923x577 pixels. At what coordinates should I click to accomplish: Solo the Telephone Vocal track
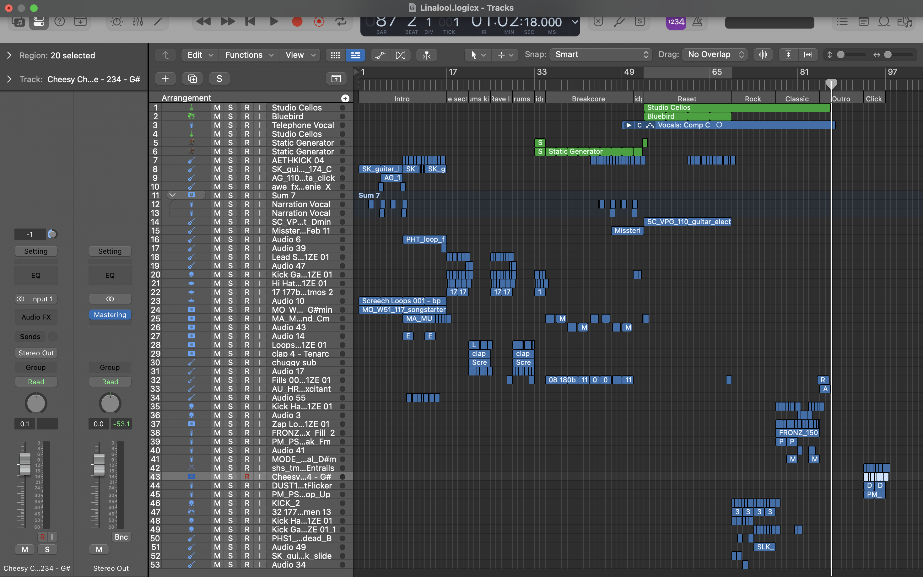point(230,125)
